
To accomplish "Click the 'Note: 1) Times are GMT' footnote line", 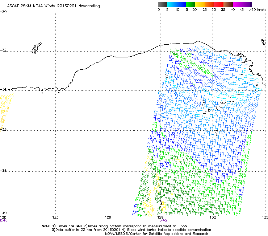I will [x=114, y=226].
